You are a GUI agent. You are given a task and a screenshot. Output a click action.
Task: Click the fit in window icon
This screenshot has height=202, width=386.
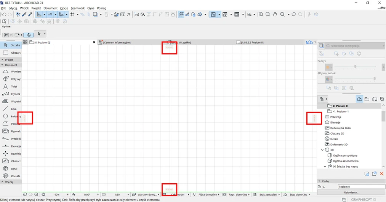tap(282, 14)
